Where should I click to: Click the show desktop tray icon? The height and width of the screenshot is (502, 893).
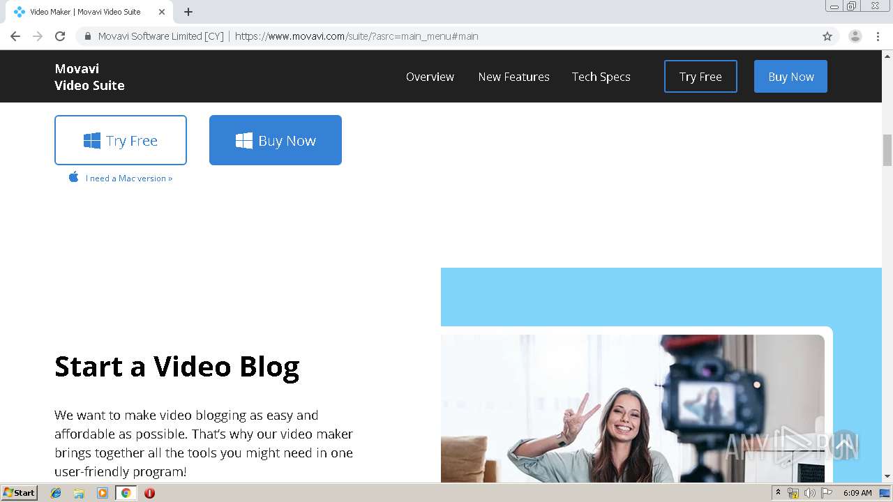(x=885, y=493)
